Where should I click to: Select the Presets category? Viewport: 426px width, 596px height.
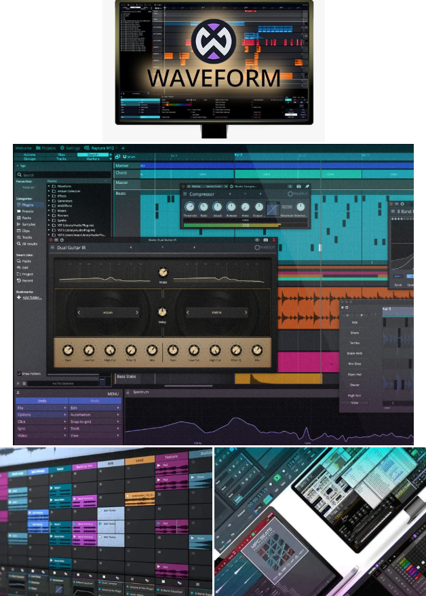point(25,211)
